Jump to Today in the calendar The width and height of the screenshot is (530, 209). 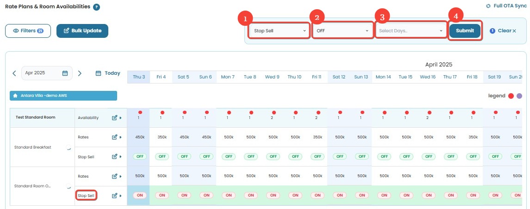(108, 73)
